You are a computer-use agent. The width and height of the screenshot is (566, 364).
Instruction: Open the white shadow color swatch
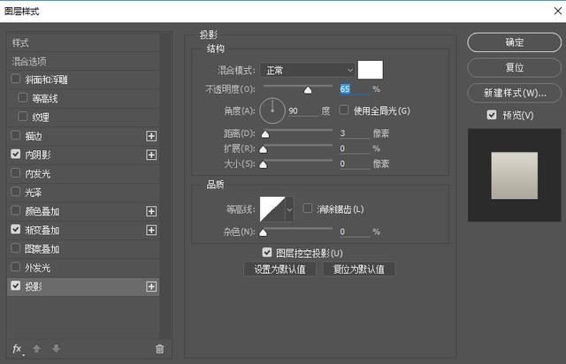pos(370,70)
